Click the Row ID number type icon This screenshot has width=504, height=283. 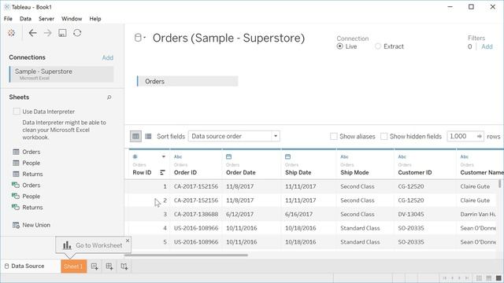tap(135, 156)
